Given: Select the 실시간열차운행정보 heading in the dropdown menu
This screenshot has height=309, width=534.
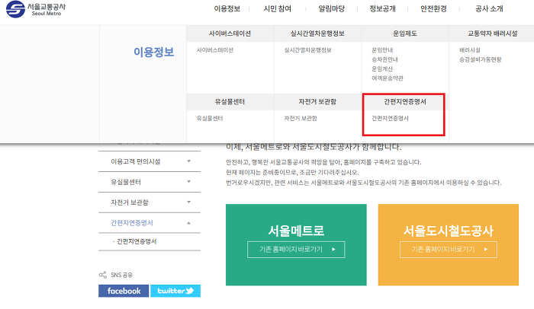Looking at the screenshot, I should click(317, 33).
